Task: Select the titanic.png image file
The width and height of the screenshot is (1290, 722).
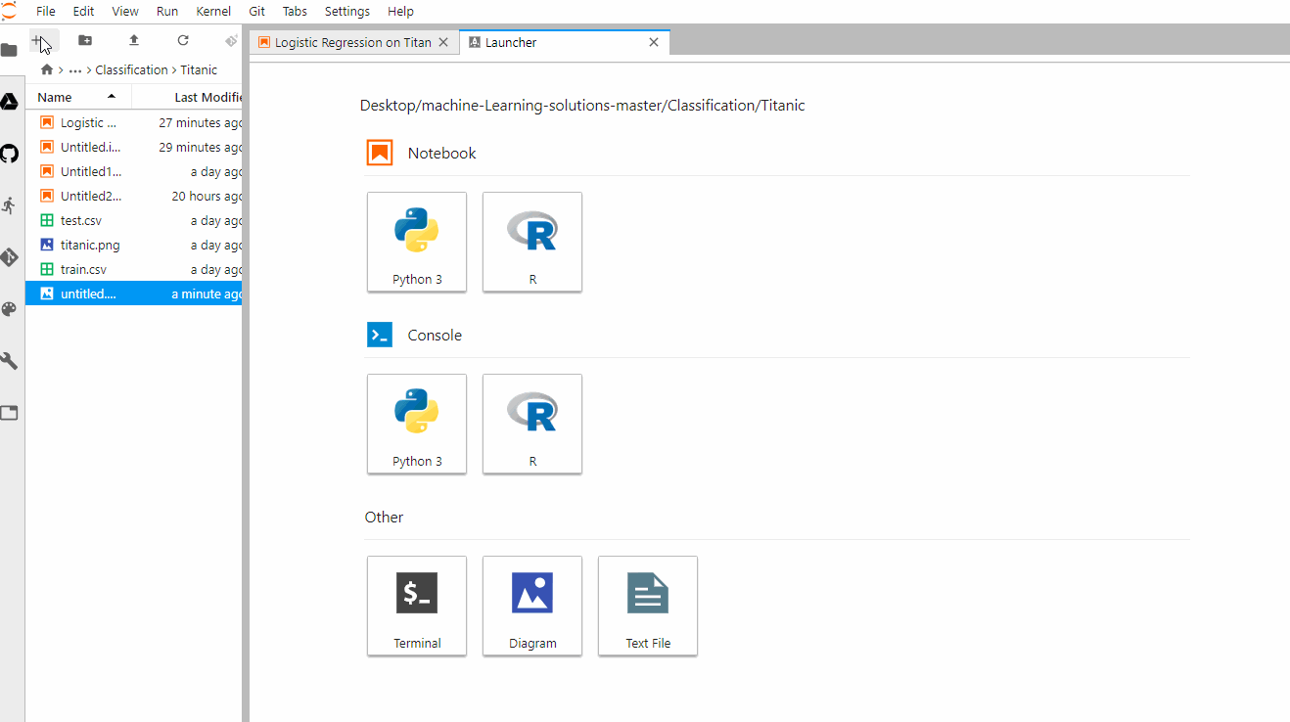Action: 134,245
